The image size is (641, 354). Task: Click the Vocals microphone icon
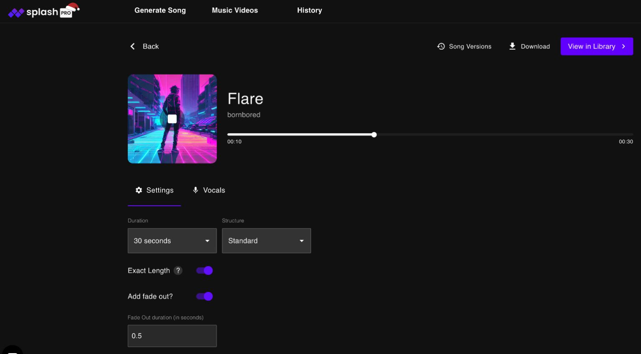(195, 190)
